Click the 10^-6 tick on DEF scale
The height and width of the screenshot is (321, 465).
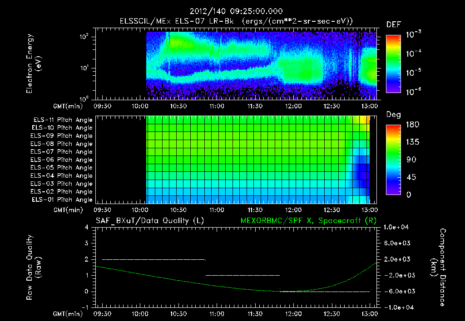point(413,92)
